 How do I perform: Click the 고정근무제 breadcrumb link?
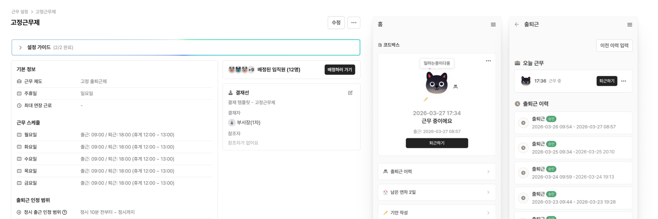[46, 12]
